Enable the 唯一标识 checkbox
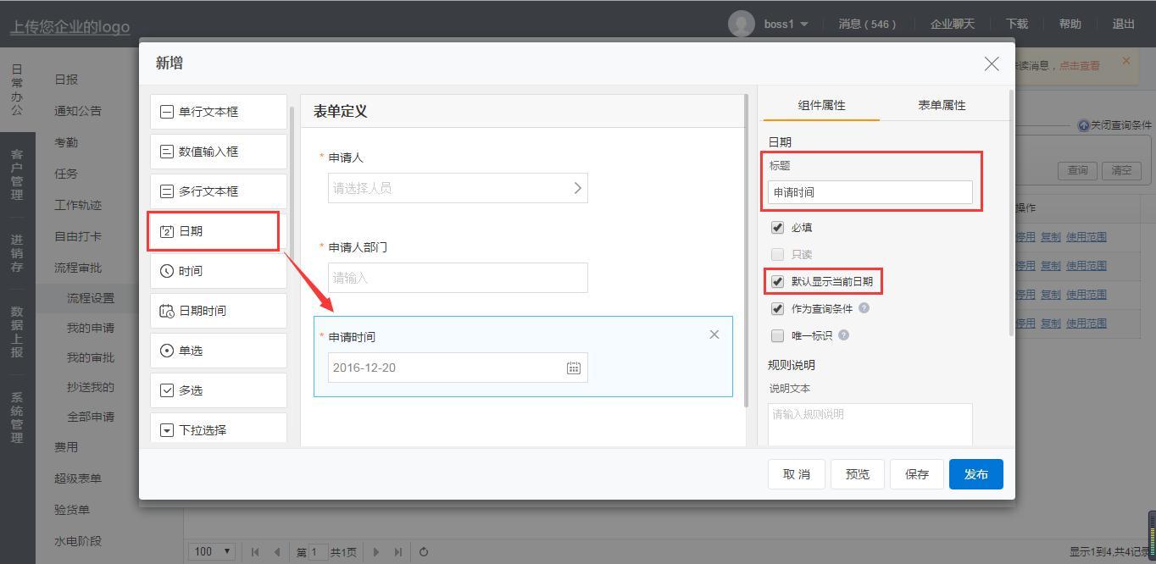This screenshot has width=1156, height=564. pos(777,335)
